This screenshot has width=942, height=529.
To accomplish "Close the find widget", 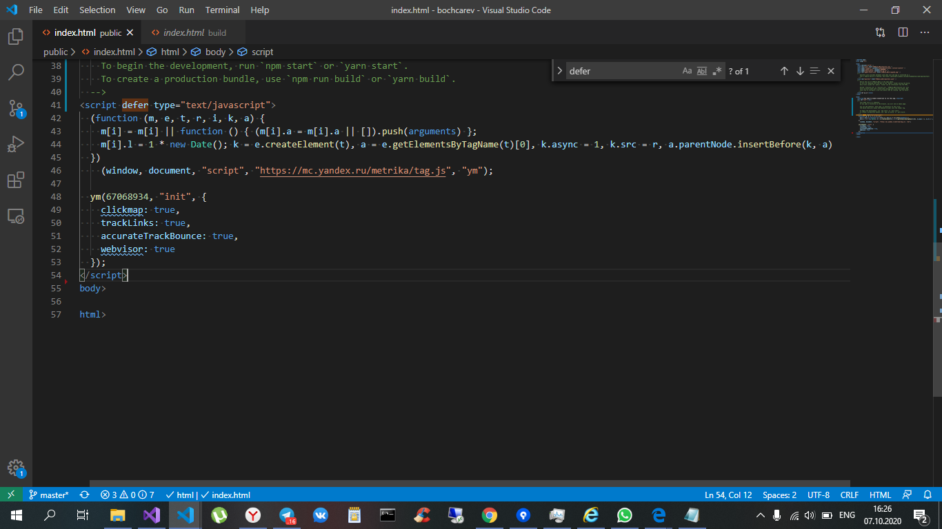I will (831, 71).
